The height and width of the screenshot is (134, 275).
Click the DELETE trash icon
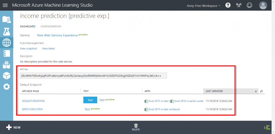point(136,127)
